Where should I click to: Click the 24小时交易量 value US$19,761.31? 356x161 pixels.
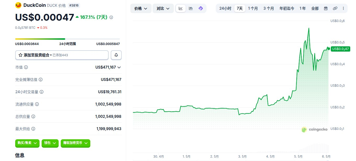click(x=110, y=92)
